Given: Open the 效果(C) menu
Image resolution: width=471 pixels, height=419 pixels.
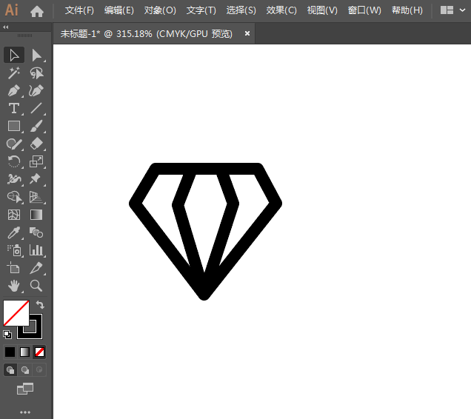Looking at the screenshot, I should coord(281,10).
